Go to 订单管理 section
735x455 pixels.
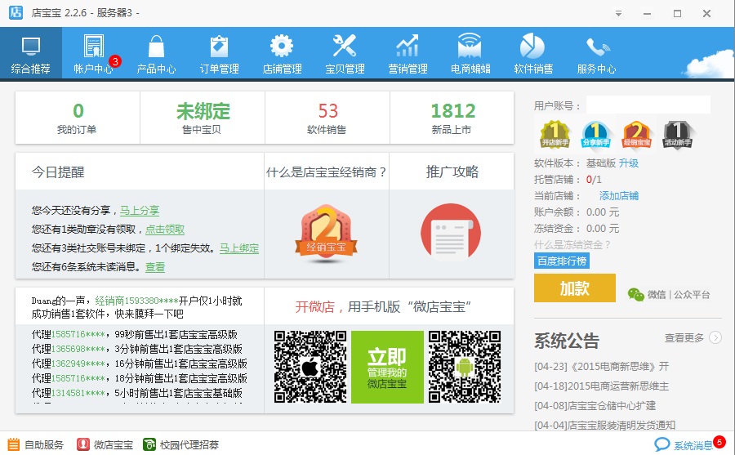pyautogui.click(x=219, y=54)
